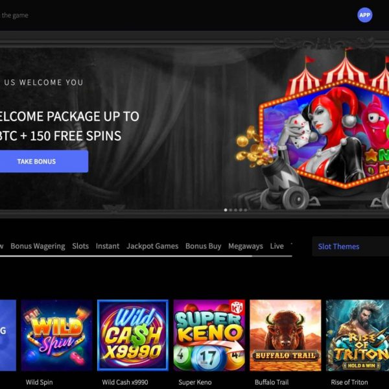Switch to the Live games tab

coord(277,246)
